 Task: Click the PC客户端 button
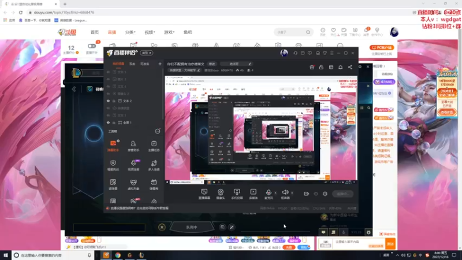pyautogui.click(x=382, y=47)
